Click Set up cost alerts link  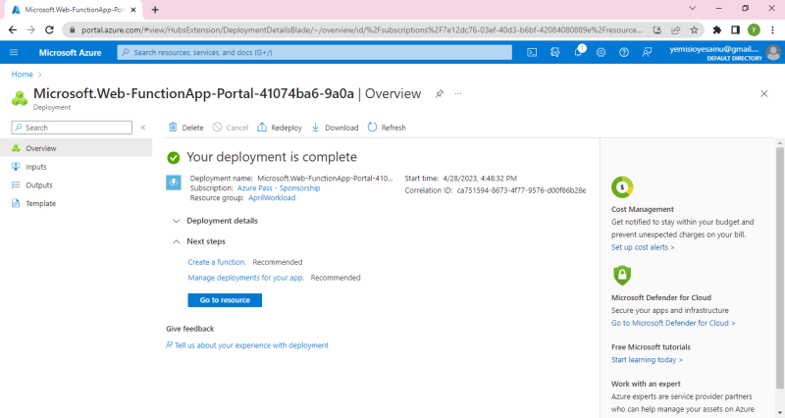pos(643,247)
